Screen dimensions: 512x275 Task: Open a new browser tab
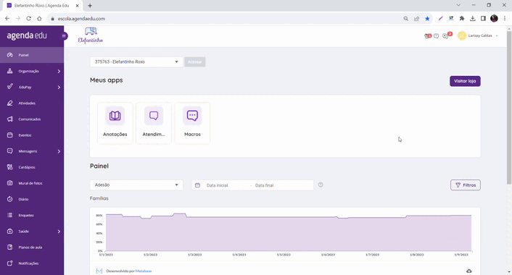(x=90, y=6)
